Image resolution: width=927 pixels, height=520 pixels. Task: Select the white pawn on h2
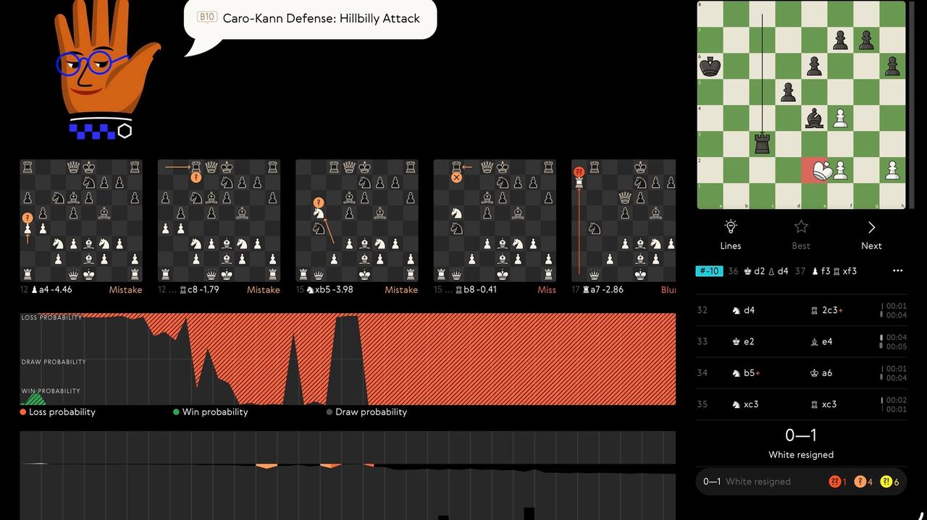point(892,170)
